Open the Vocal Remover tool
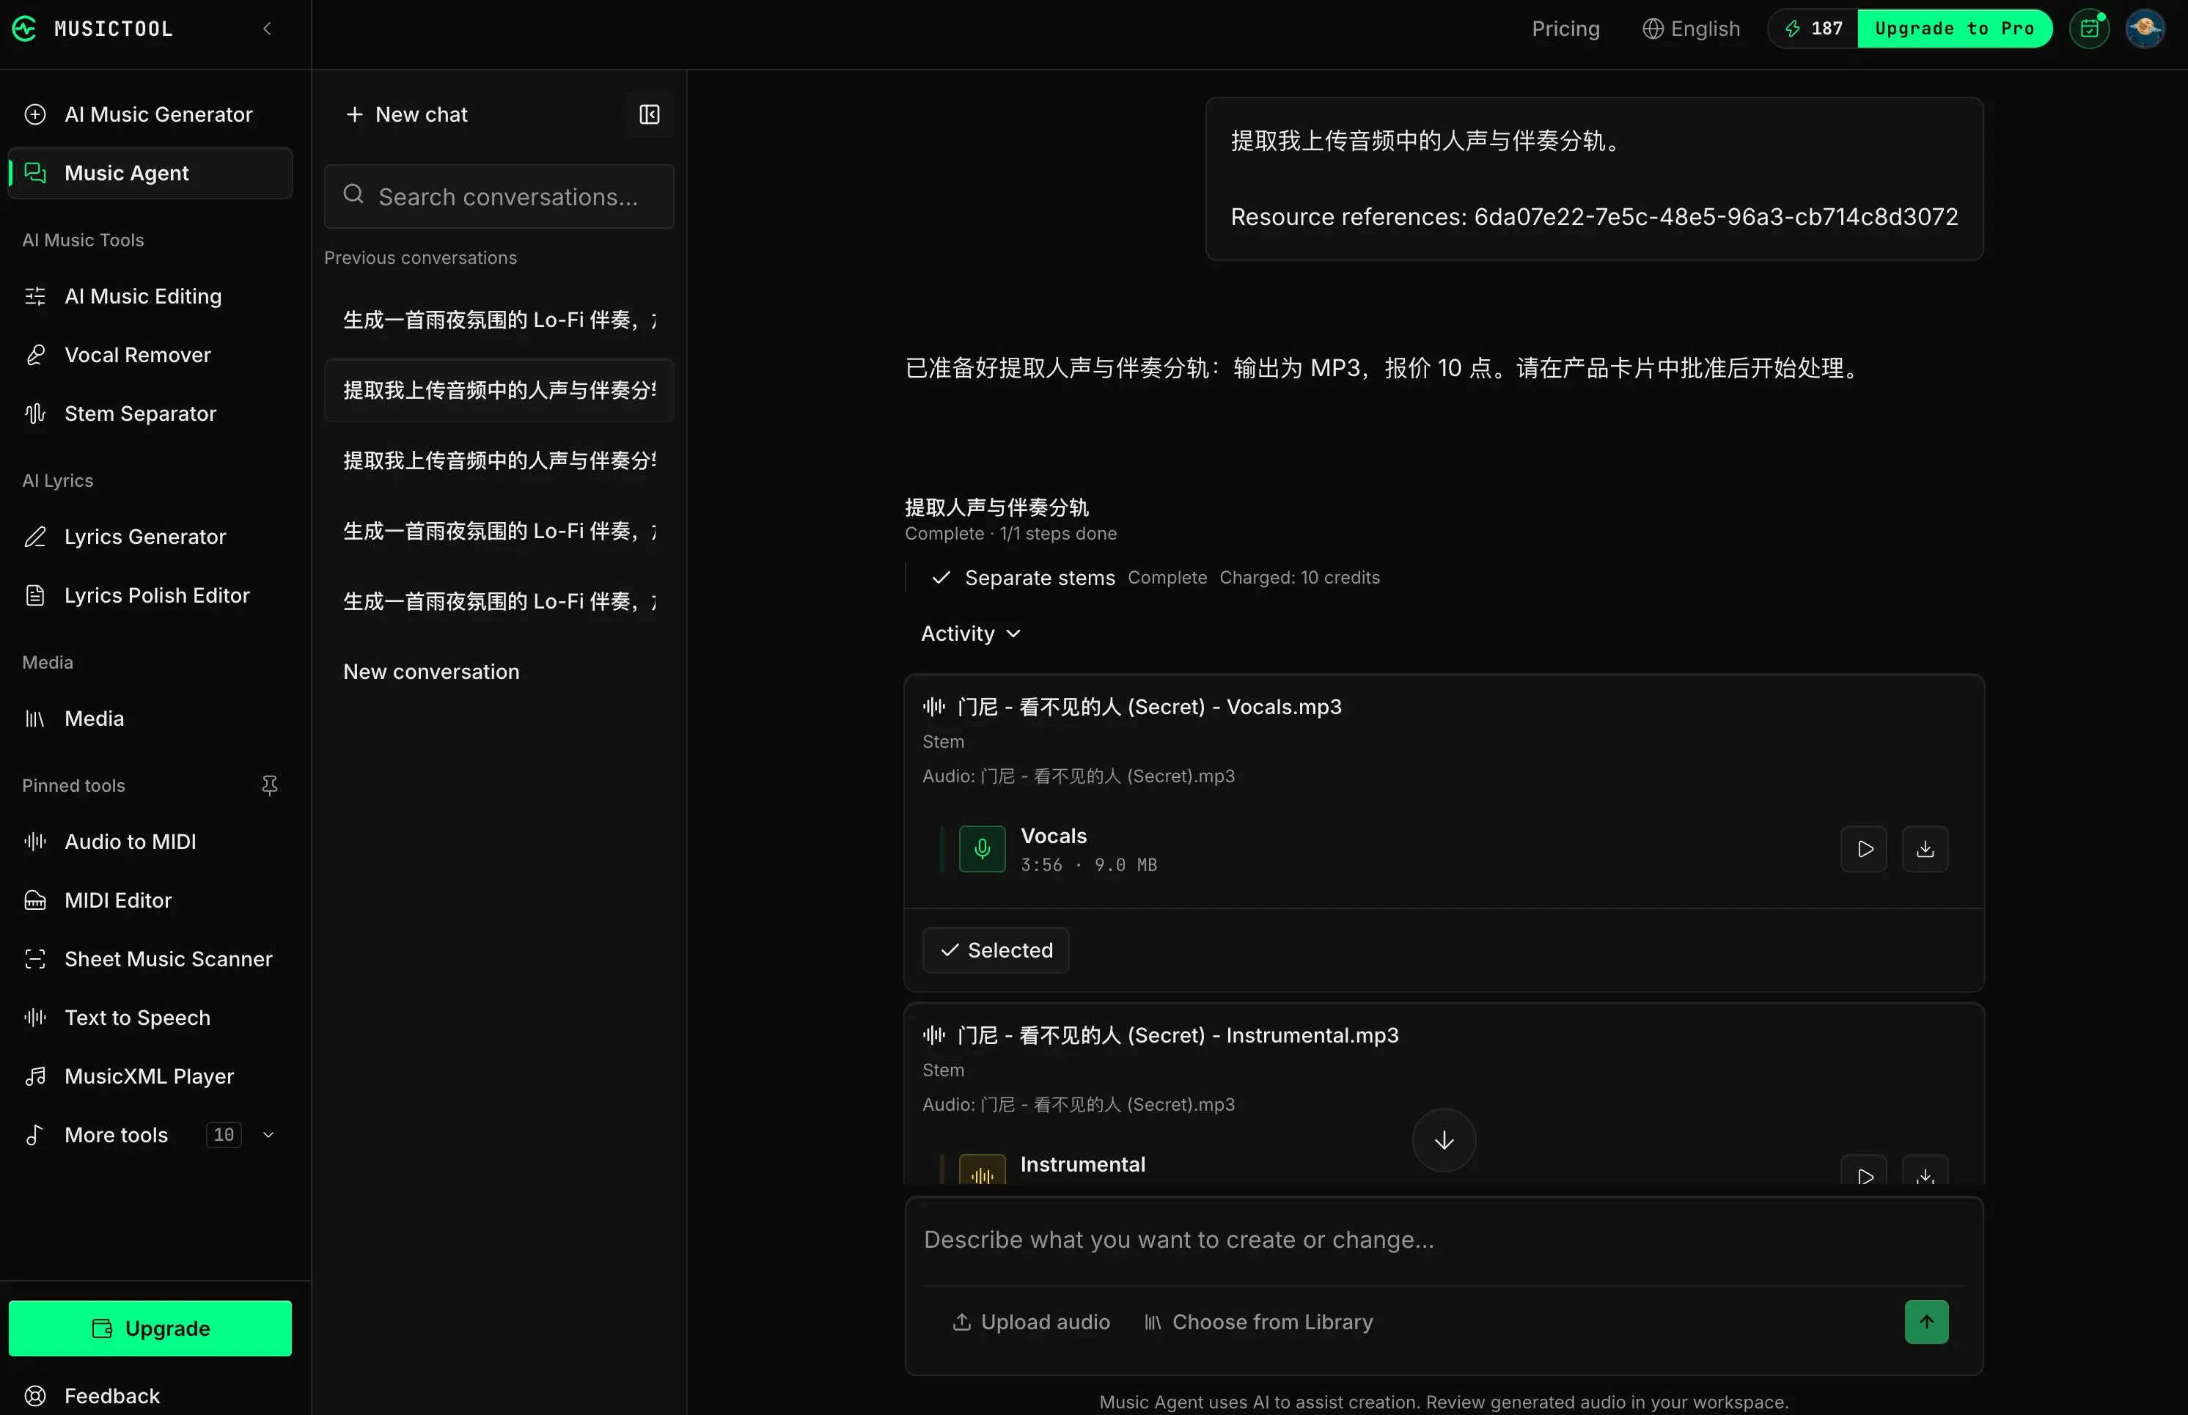Viewport: 2188px width, 1415px height. (x=151, y=356)
